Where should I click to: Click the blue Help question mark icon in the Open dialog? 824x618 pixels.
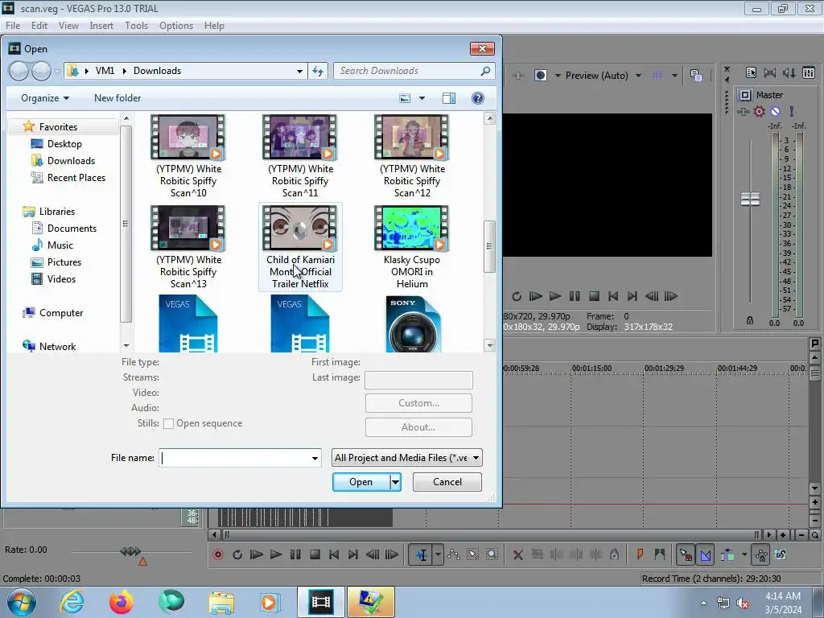click(478, 98)
